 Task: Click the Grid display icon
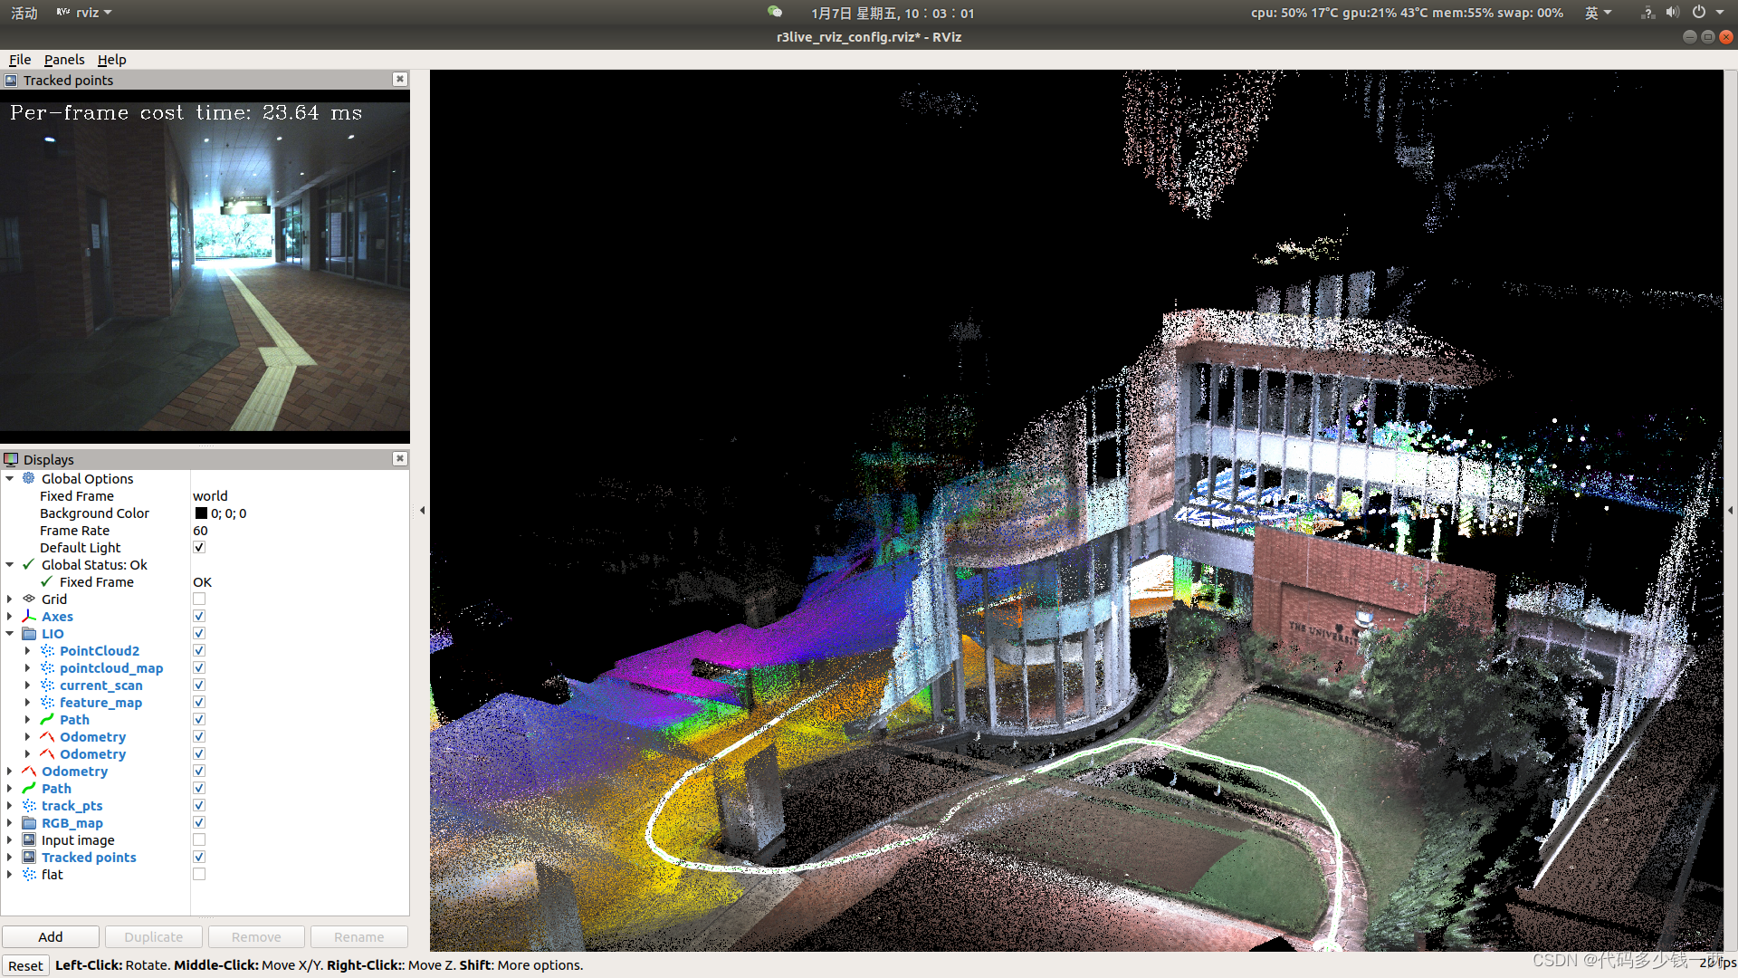[29, 599]
